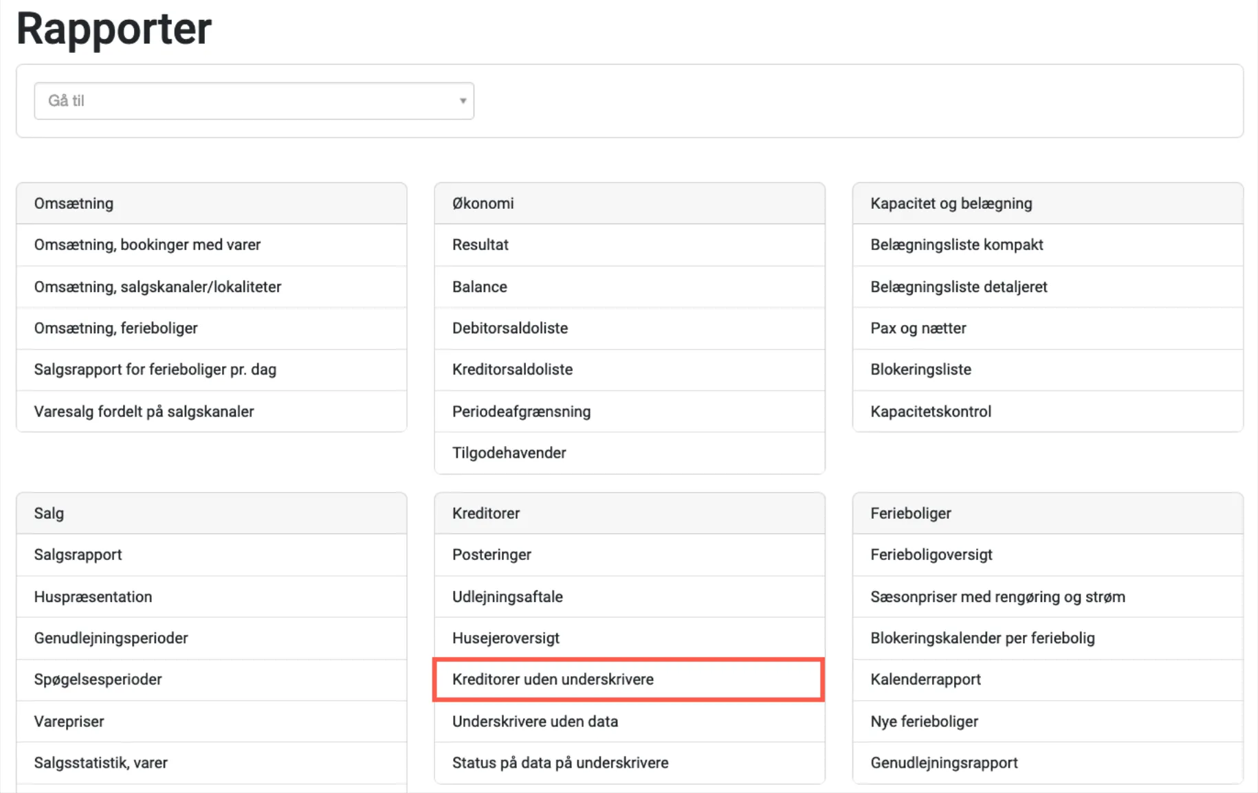Open Tilgodehavender report
The image size is (1258, 793).
point(509,453)
